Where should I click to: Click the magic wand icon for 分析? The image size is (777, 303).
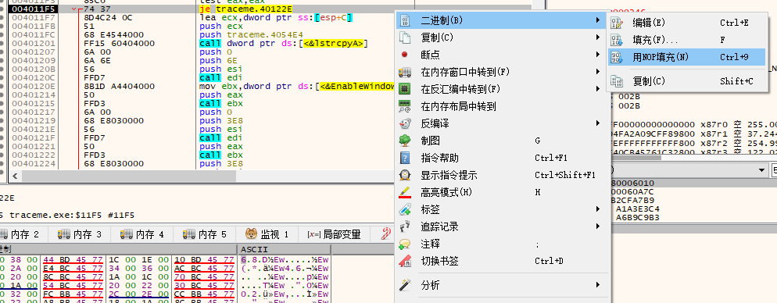tap(405, 285)
